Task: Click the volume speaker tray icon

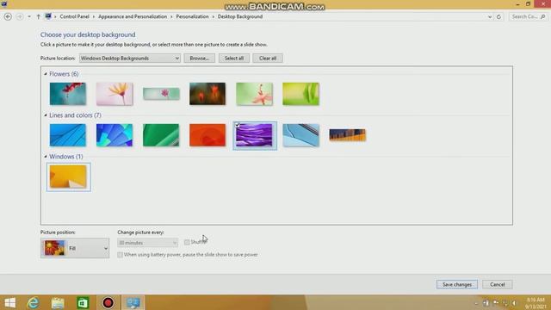Action: point(514,302)
